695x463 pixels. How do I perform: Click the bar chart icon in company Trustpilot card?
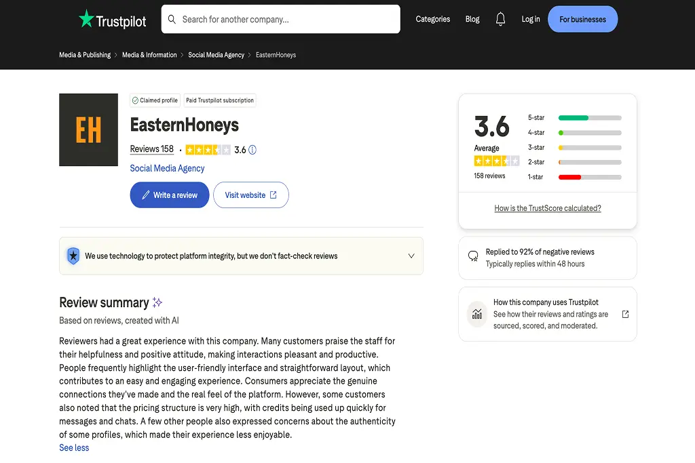click(476, 314)
